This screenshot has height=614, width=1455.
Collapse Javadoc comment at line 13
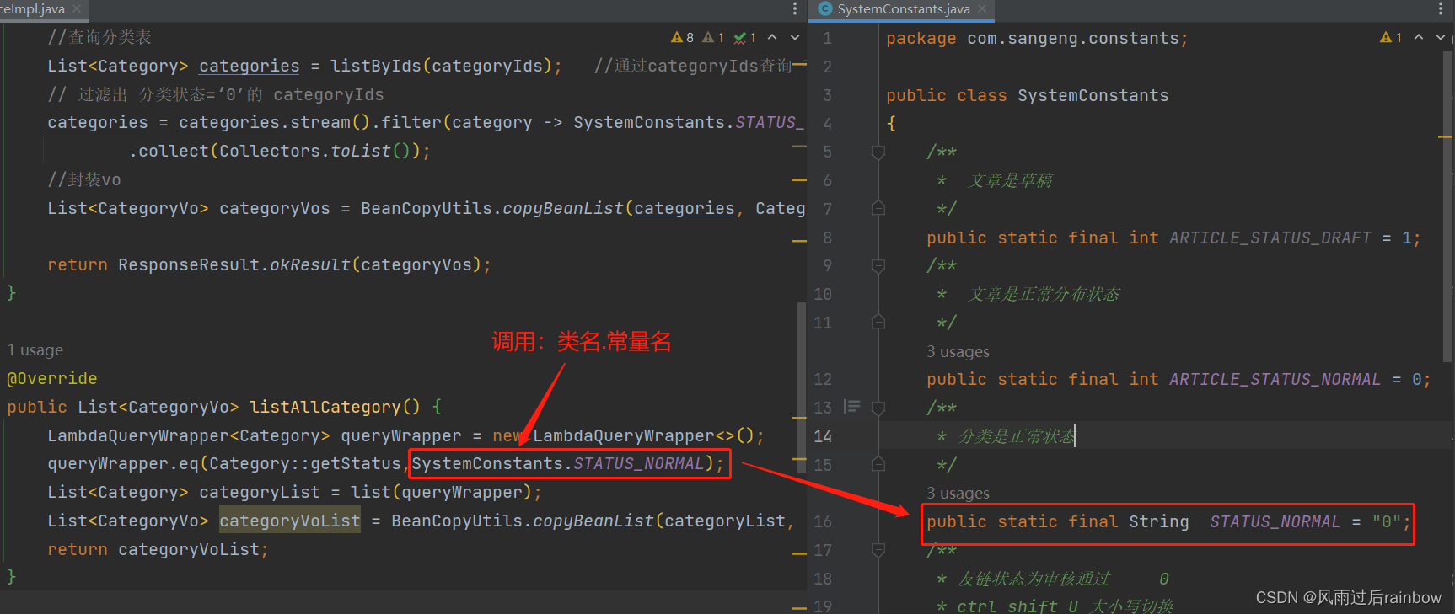tap(878, 408)
